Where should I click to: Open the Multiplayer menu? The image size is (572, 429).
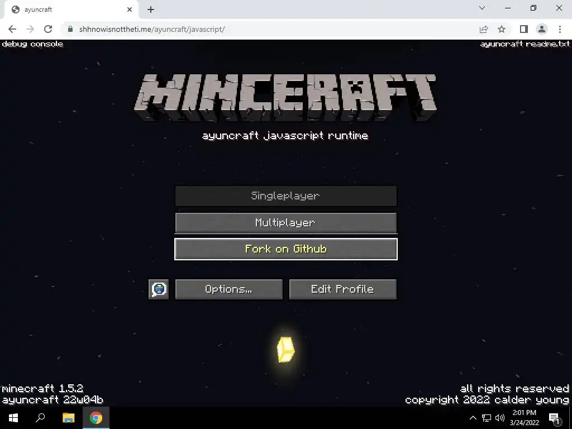[x=286, y=222]
